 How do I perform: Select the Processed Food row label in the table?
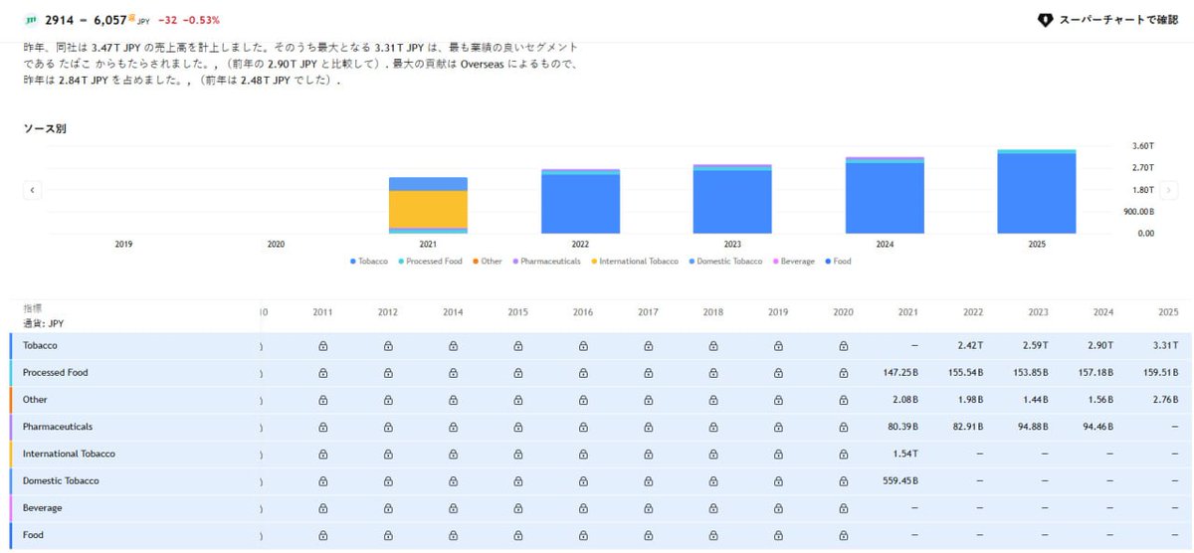(x=56, y=372)
